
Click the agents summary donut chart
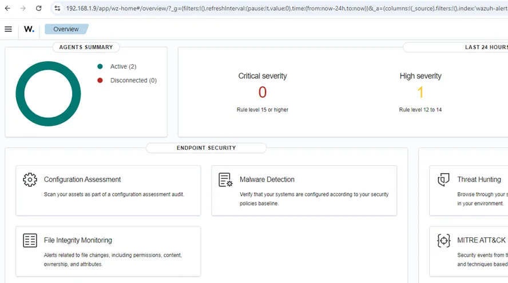[48, 94]
